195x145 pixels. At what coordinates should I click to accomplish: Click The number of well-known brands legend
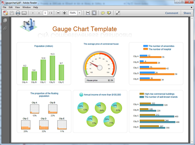click(x=161, y=97)
